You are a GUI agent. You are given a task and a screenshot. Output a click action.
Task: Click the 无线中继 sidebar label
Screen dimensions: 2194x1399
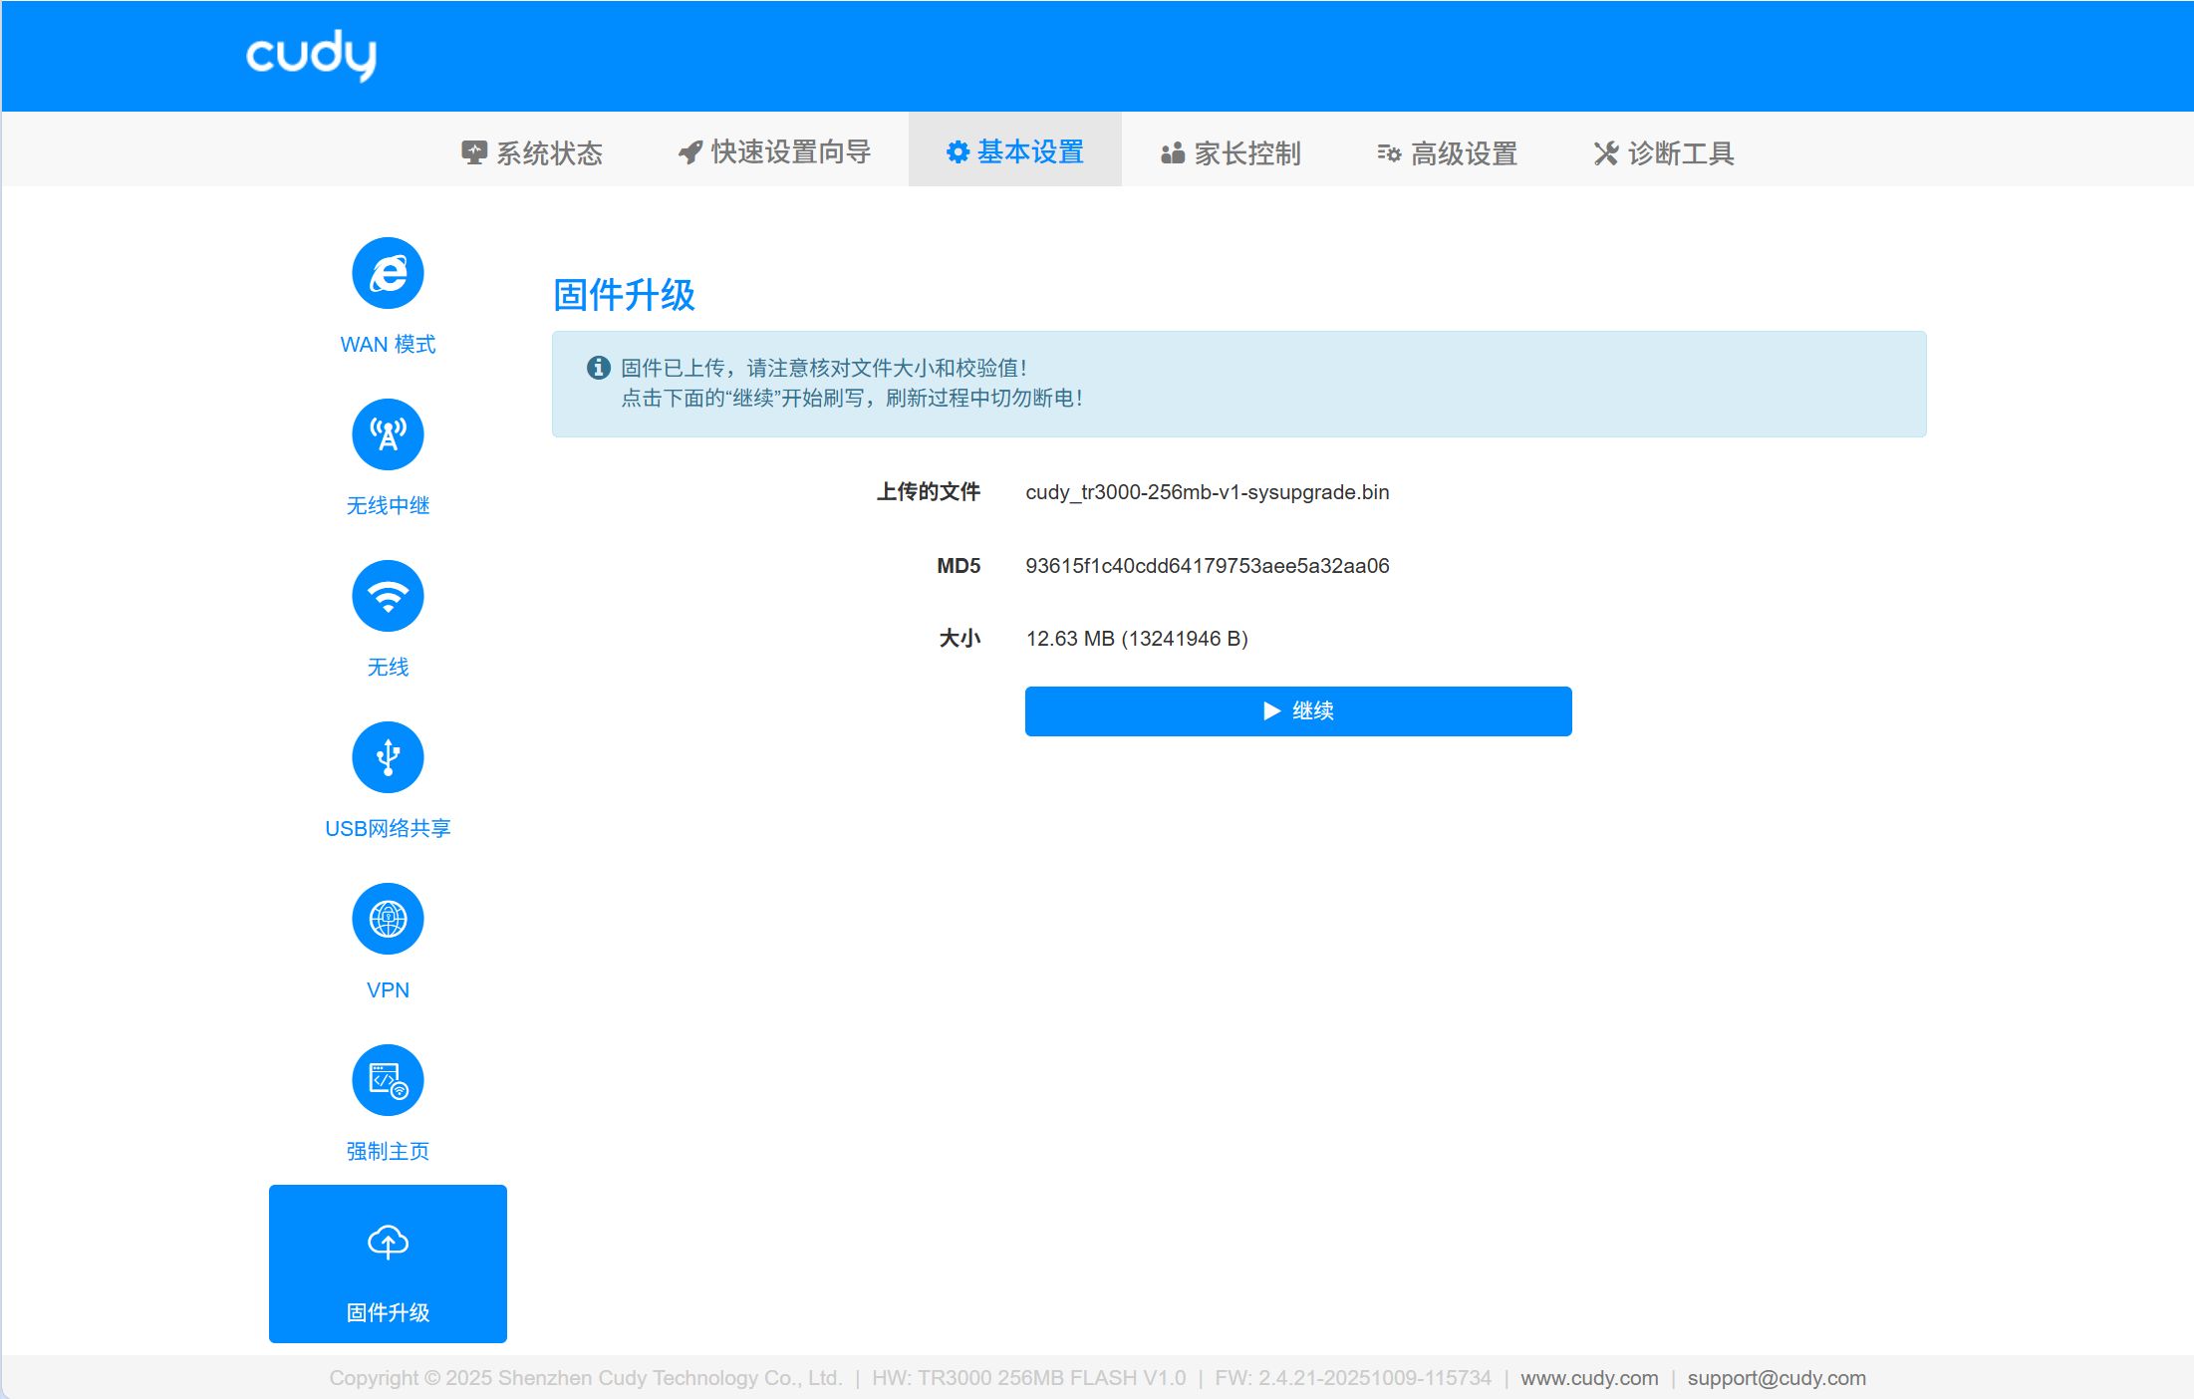[x=388, y=505]
